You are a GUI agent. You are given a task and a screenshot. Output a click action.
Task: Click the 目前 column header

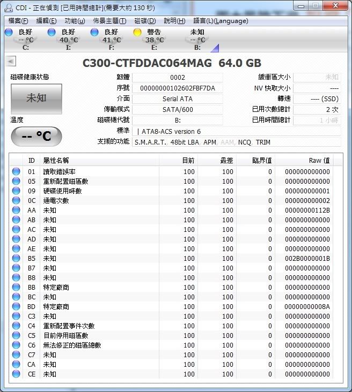tap(178, 161)
